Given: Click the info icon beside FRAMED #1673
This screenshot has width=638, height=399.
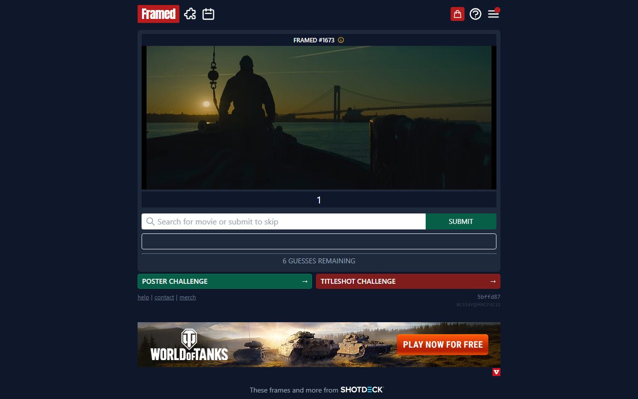Looking at the screenshot, I should click(341, 40).
